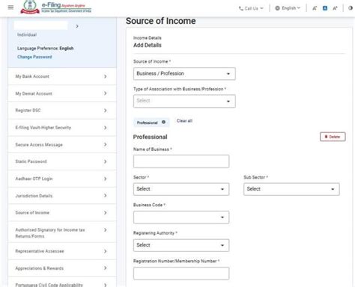Open the Sub Sector dropdown
This screenshot has width=355, height=287.
pos(291,189)
